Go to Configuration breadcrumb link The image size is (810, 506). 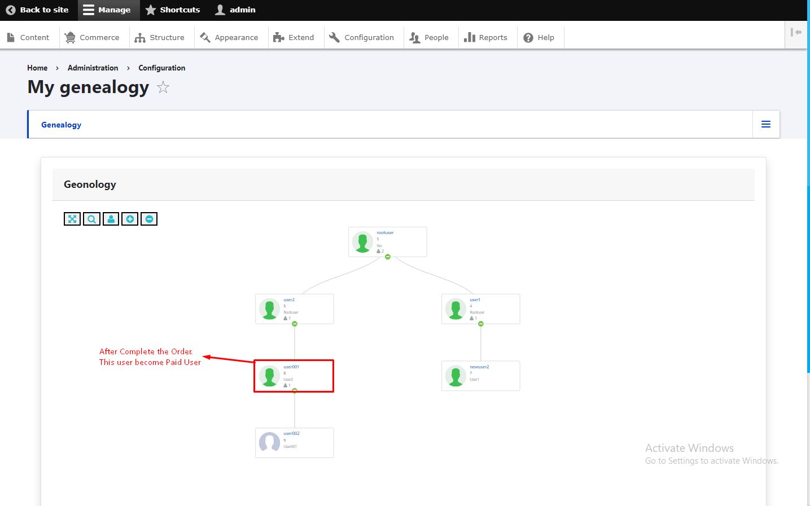[162, 68]
